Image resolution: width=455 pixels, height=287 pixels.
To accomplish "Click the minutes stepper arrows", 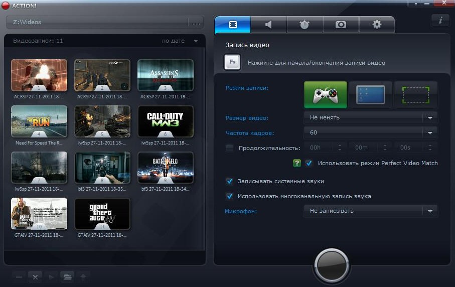I will [385, 148].
